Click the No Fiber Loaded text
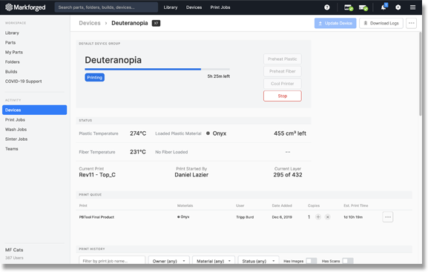 pos(171,152)
